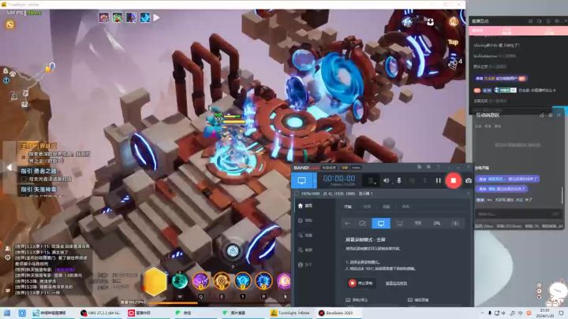Viewport: 568px width, 319px height.
Task: Open the game chat settings gear icon
Action: (8, 258)
